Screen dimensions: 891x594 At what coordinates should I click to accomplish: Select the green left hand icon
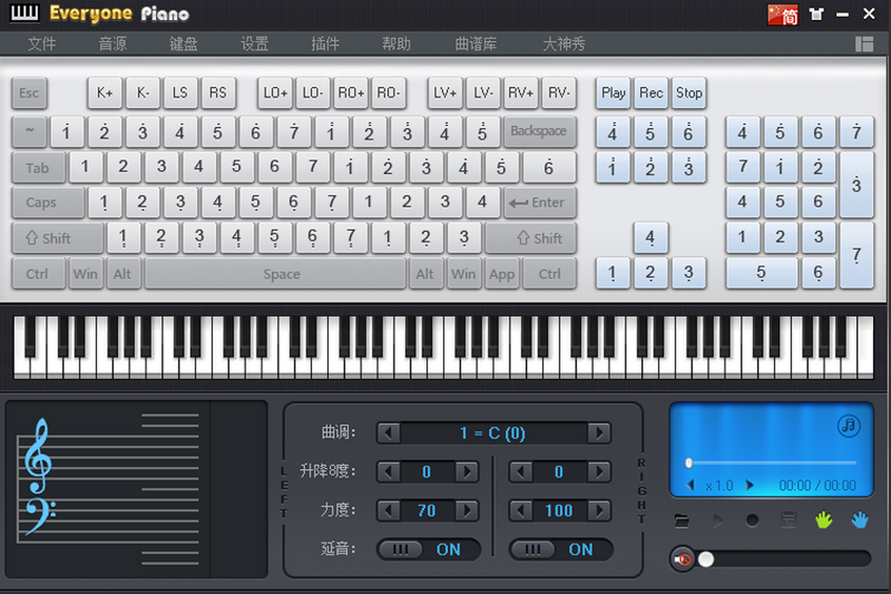coord(823,520)
